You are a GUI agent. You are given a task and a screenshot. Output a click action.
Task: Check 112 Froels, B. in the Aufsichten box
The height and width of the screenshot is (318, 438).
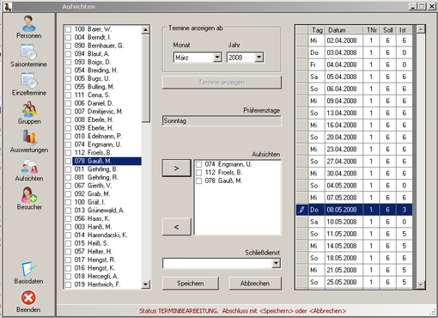(x=199, y=173)
